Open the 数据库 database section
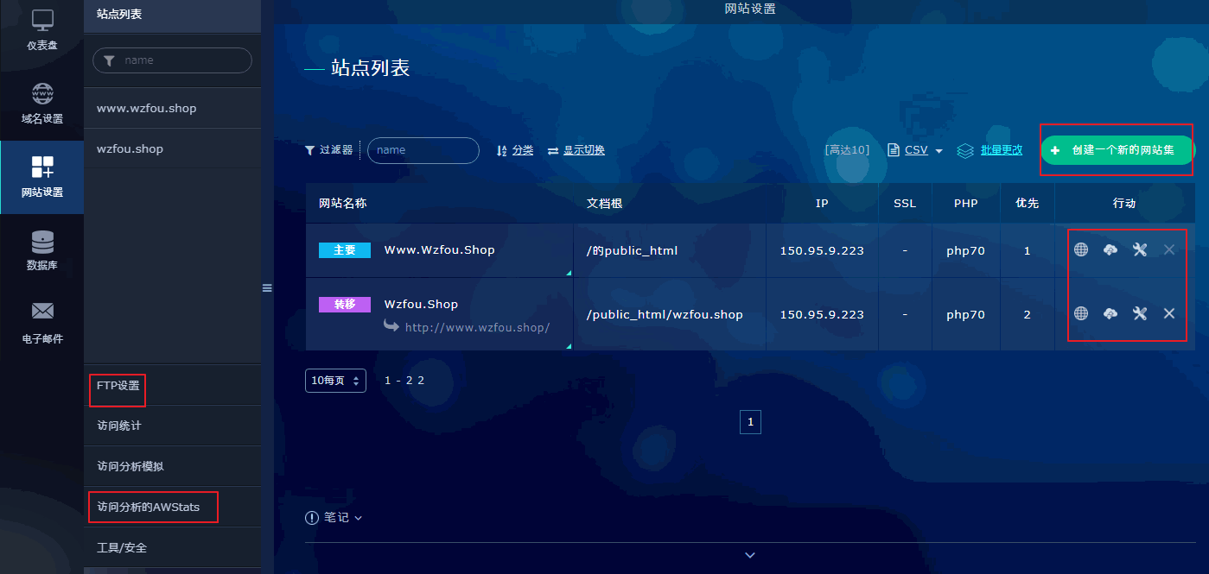This screenshot has width=1209, height=574. (x=41, y=250)
